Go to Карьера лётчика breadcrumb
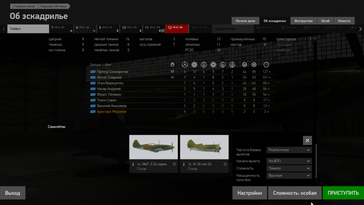The height and width of the screenshot is (205, 364). coord(53,6)
